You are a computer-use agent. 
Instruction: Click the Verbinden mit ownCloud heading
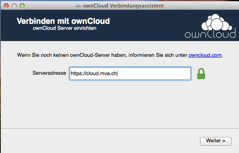(x=63, y=21)
